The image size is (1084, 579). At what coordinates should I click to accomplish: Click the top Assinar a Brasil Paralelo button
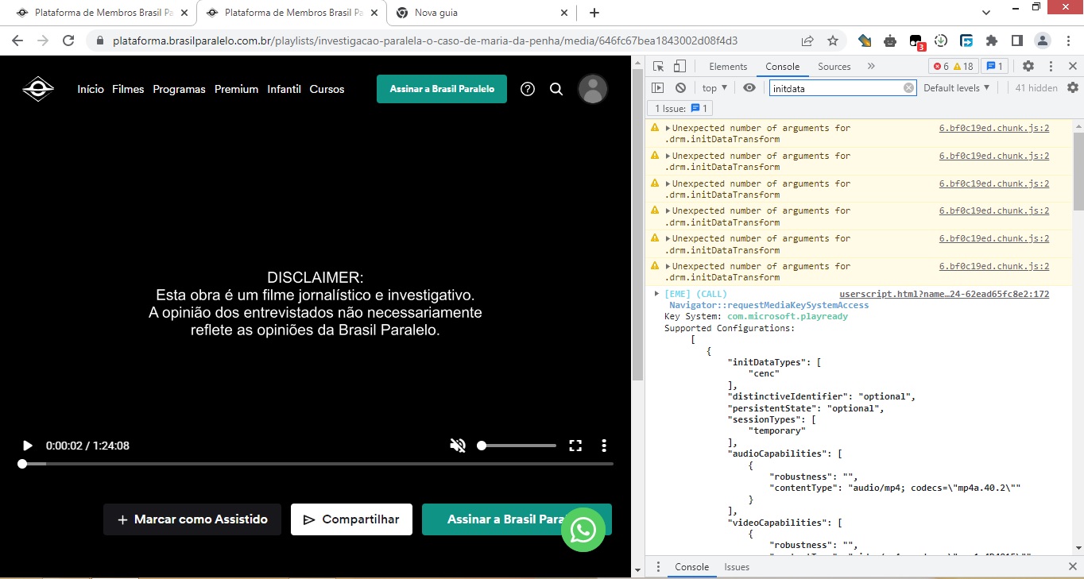[x=442, y=89]
